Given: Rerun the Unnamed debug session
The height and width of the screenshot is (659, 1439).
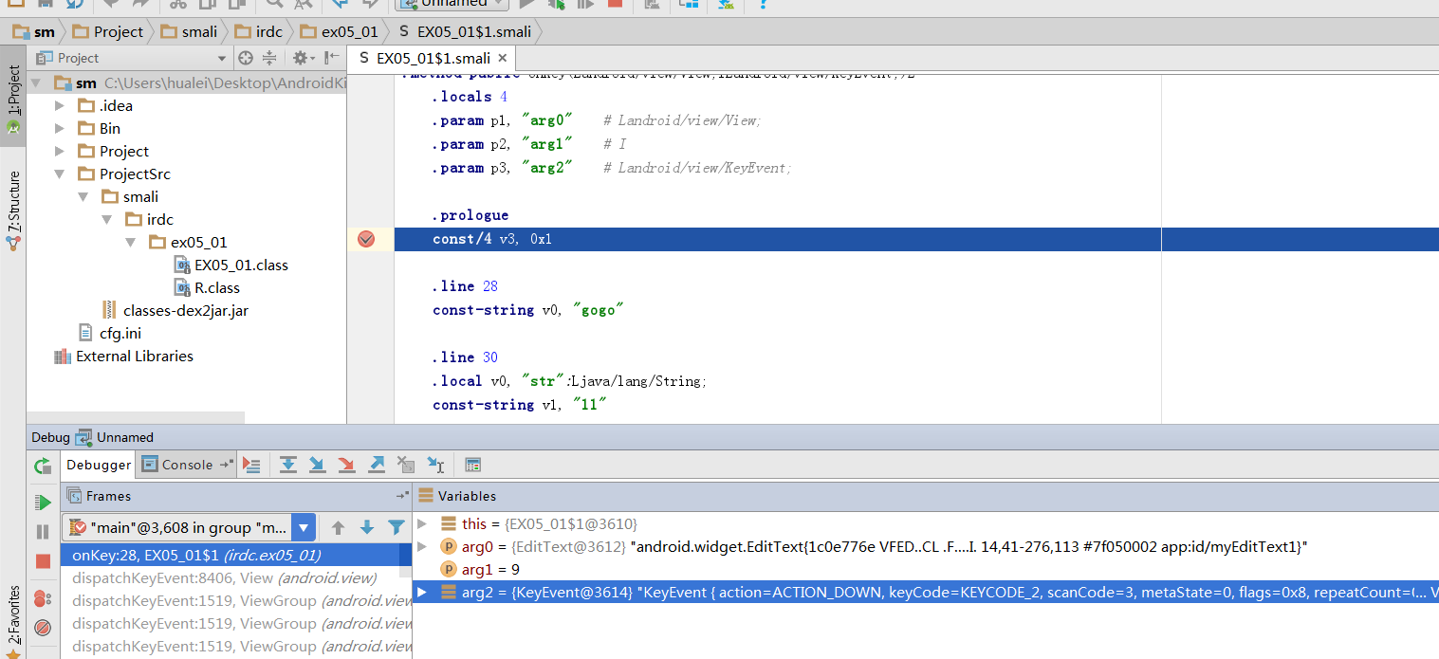Looking at the screenshot, I should pos(43,466).
